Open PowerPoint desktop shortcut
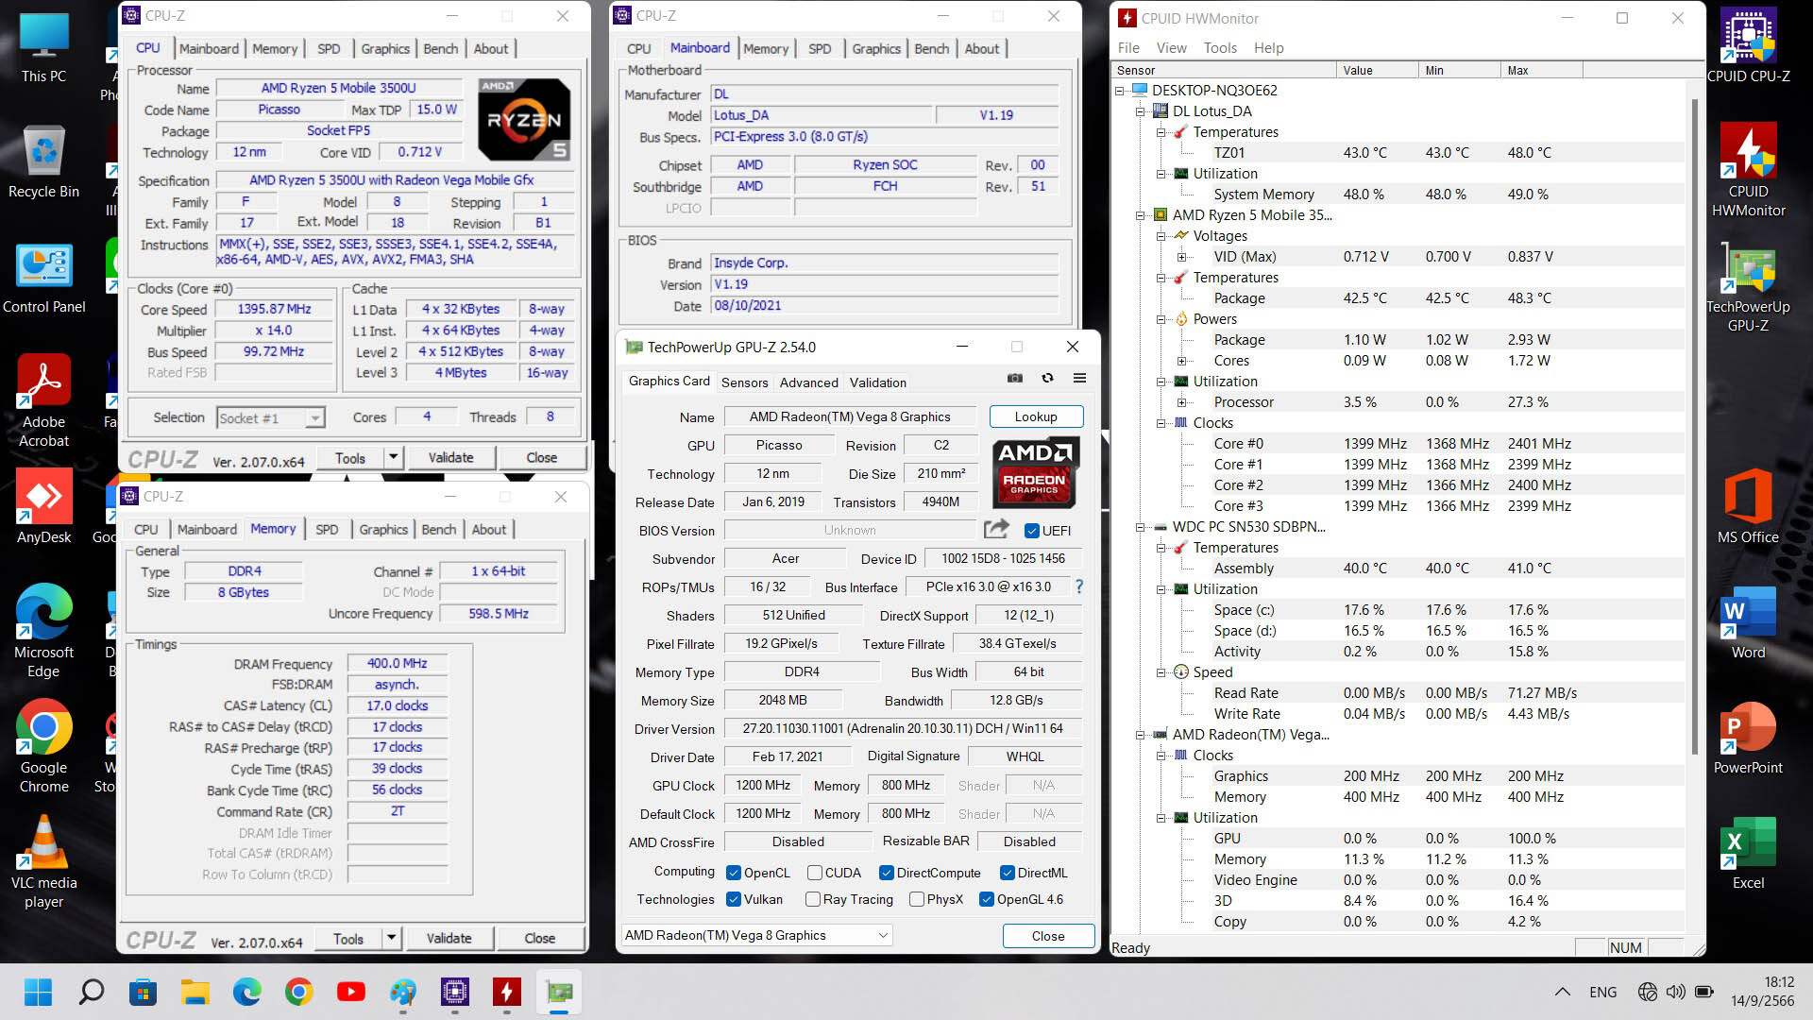1813x1020 pixels. coord(1748,739)
